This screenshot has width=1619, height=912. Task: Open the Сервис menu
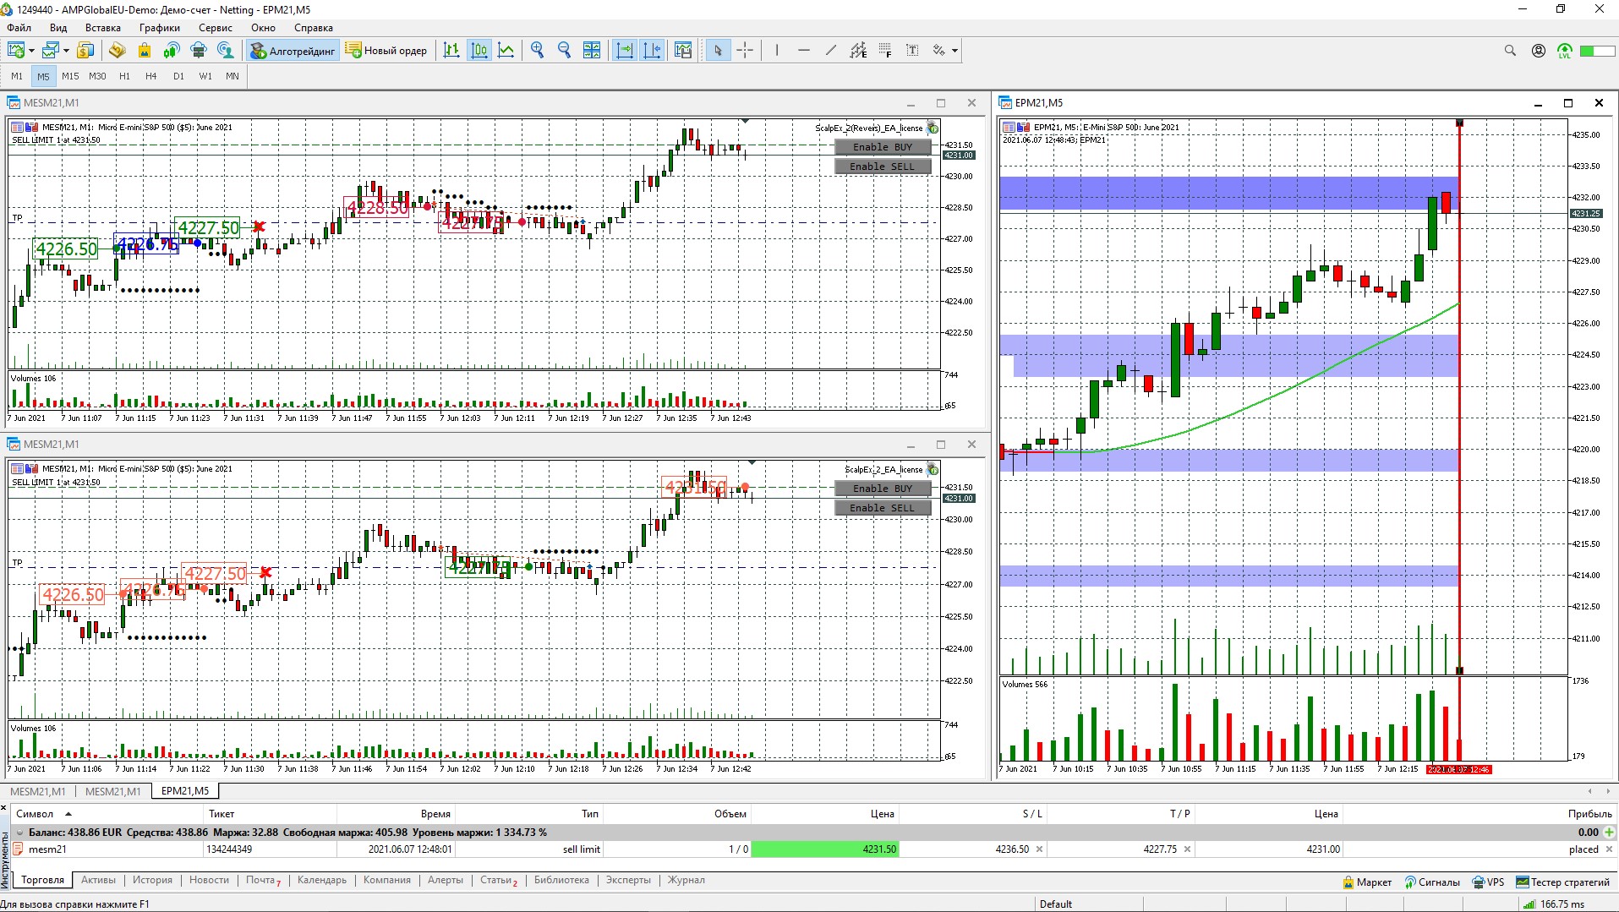tap(216, 28)
